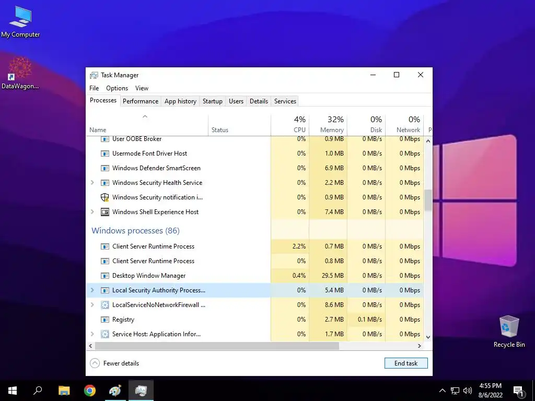This screenshot has height=401, width=535.
Task: Open the network status tray icon
Action: click(455, 391)
